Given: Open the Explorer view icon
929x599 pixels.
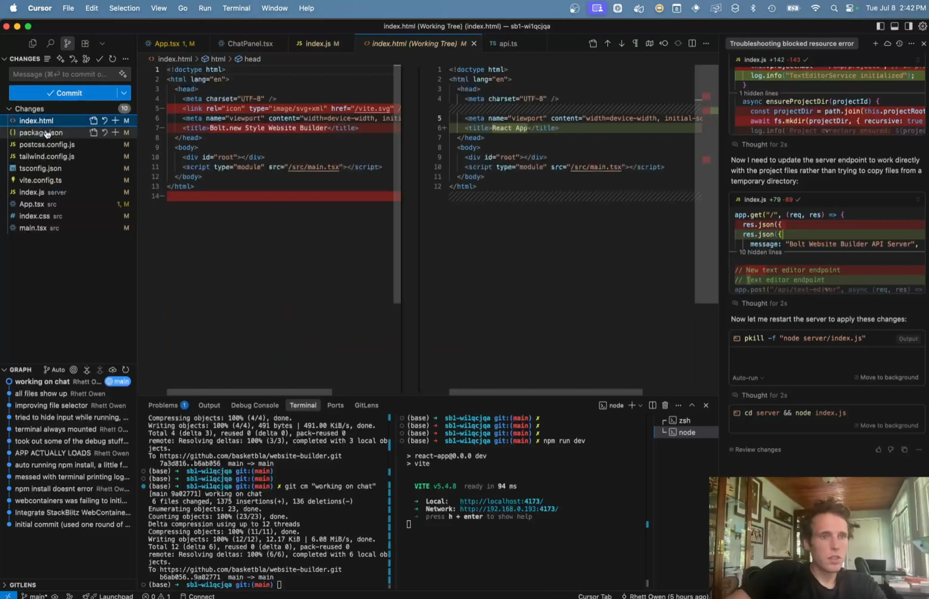Looking at the screenshot, I should click(x=33, y=43).
